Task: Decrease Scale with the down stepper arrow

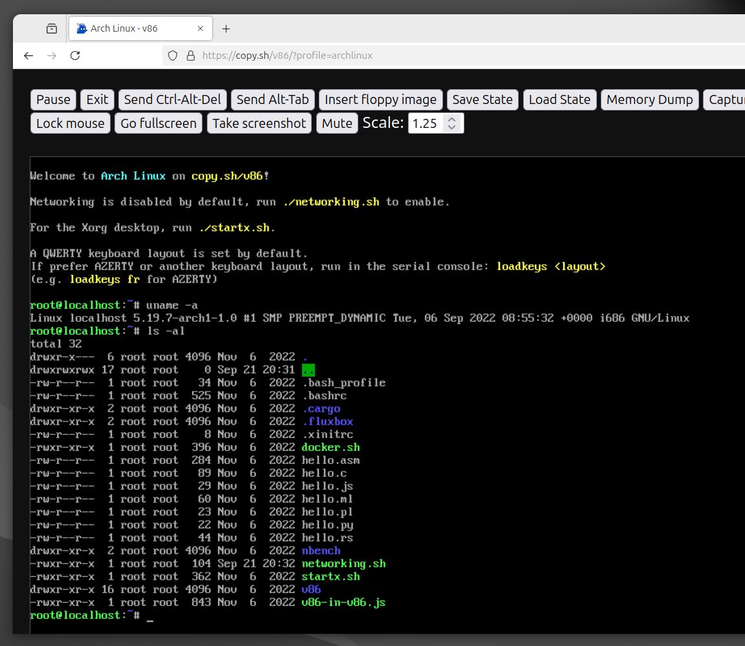Action: 451,127
